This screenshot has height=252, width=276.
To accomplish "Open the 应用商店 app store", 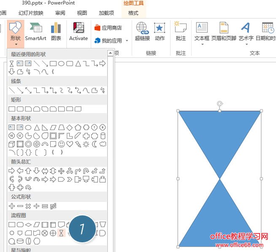I will (108, 28).
